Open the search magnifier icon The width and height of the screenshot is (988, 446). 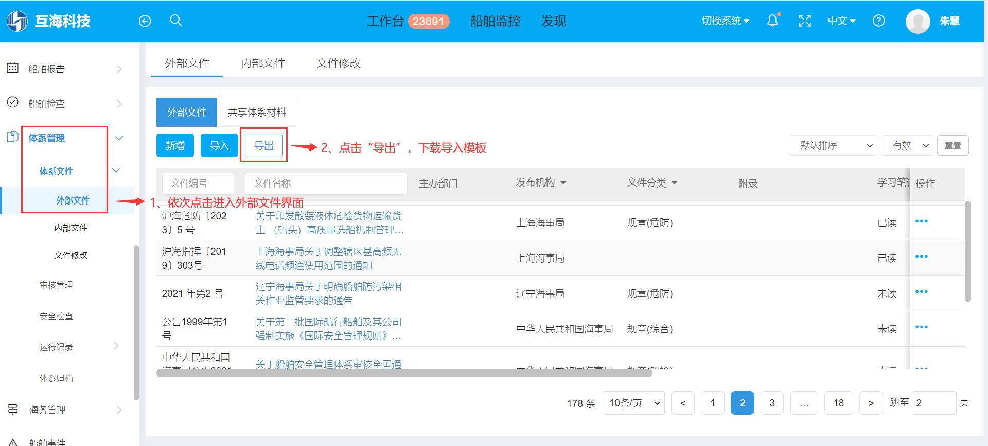point(176,21)
